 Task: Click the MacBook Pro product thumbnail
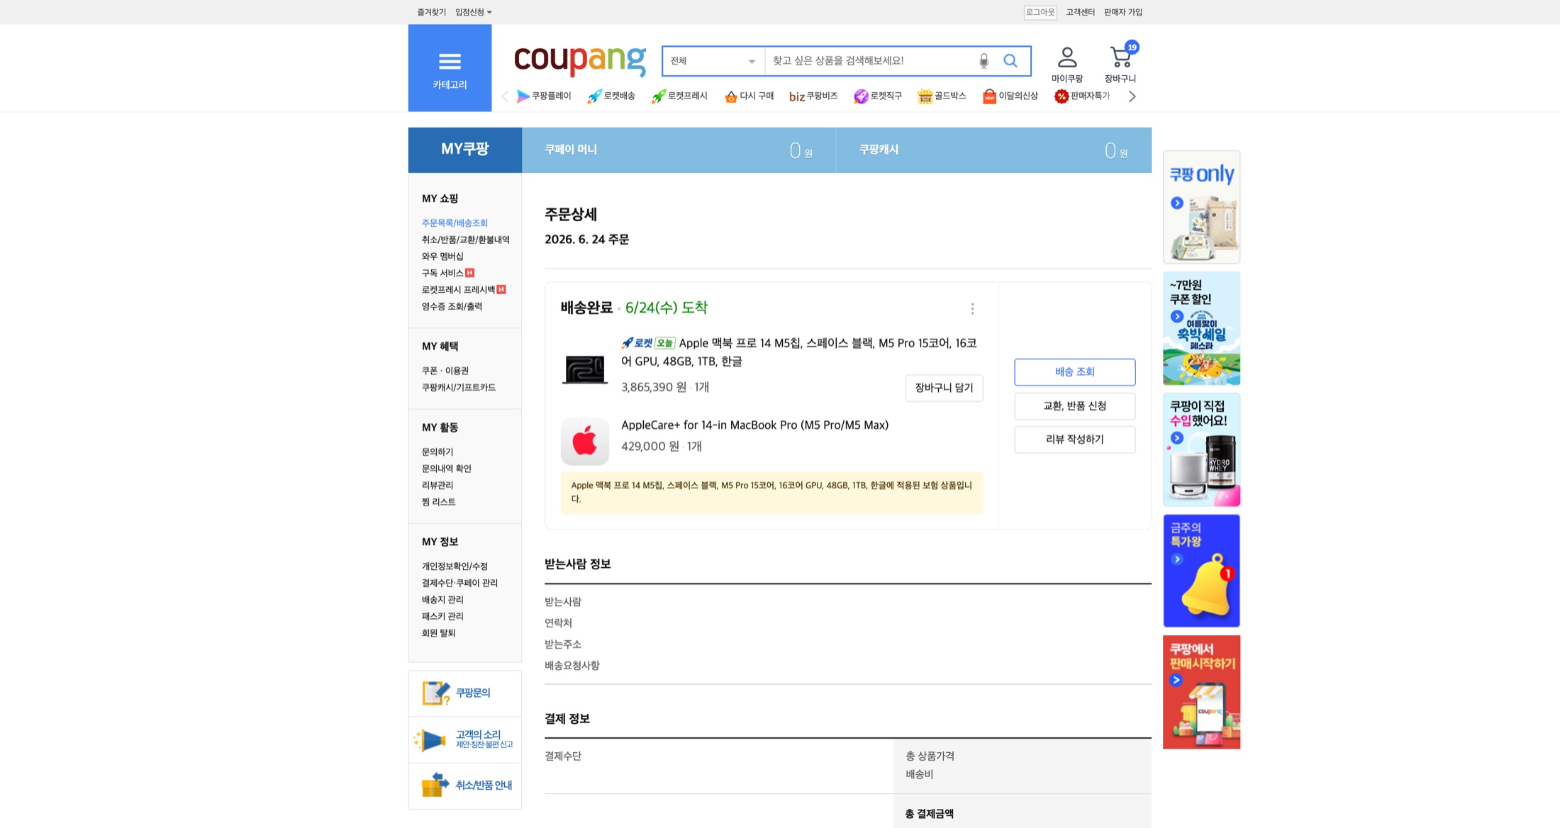click(584, 369)
